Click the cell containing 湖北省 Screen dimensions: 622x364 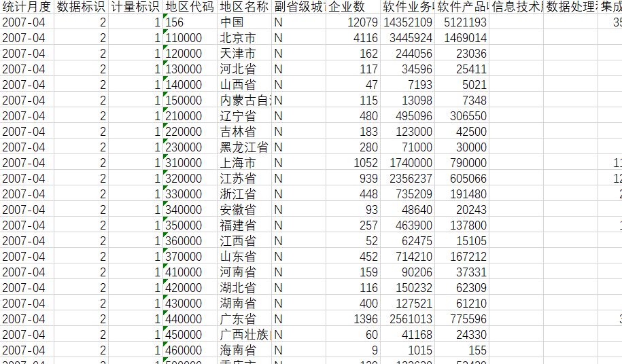(x=244, y=287)
